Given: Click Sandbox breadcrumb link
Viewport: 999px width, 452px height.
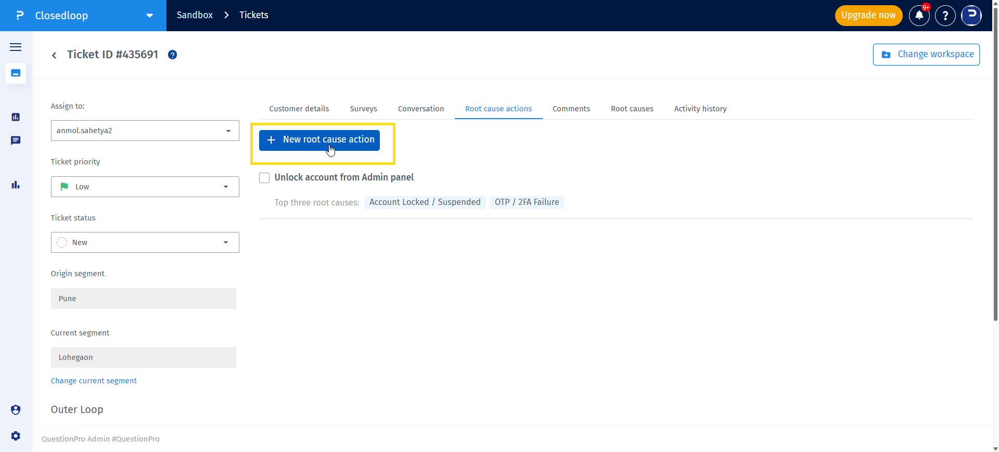Looking at the screenshot, I should tap(195, 15).
